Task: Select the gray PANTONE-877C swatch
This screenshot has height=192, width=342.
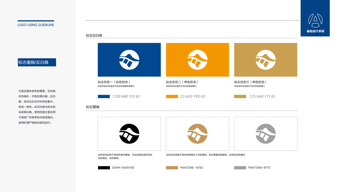Action: [x=240, y=168]
